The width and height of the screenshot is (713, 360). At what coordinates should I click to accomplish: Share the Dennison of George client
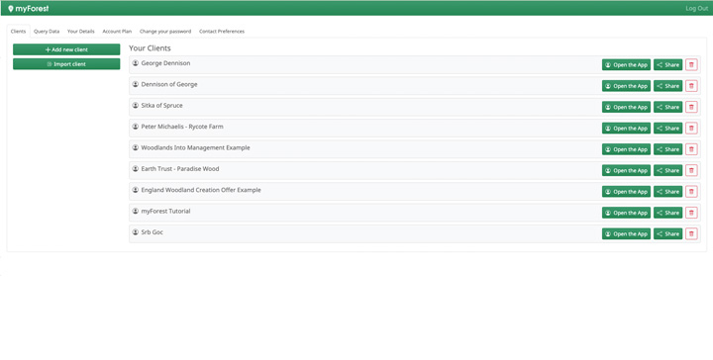point(668,86)
